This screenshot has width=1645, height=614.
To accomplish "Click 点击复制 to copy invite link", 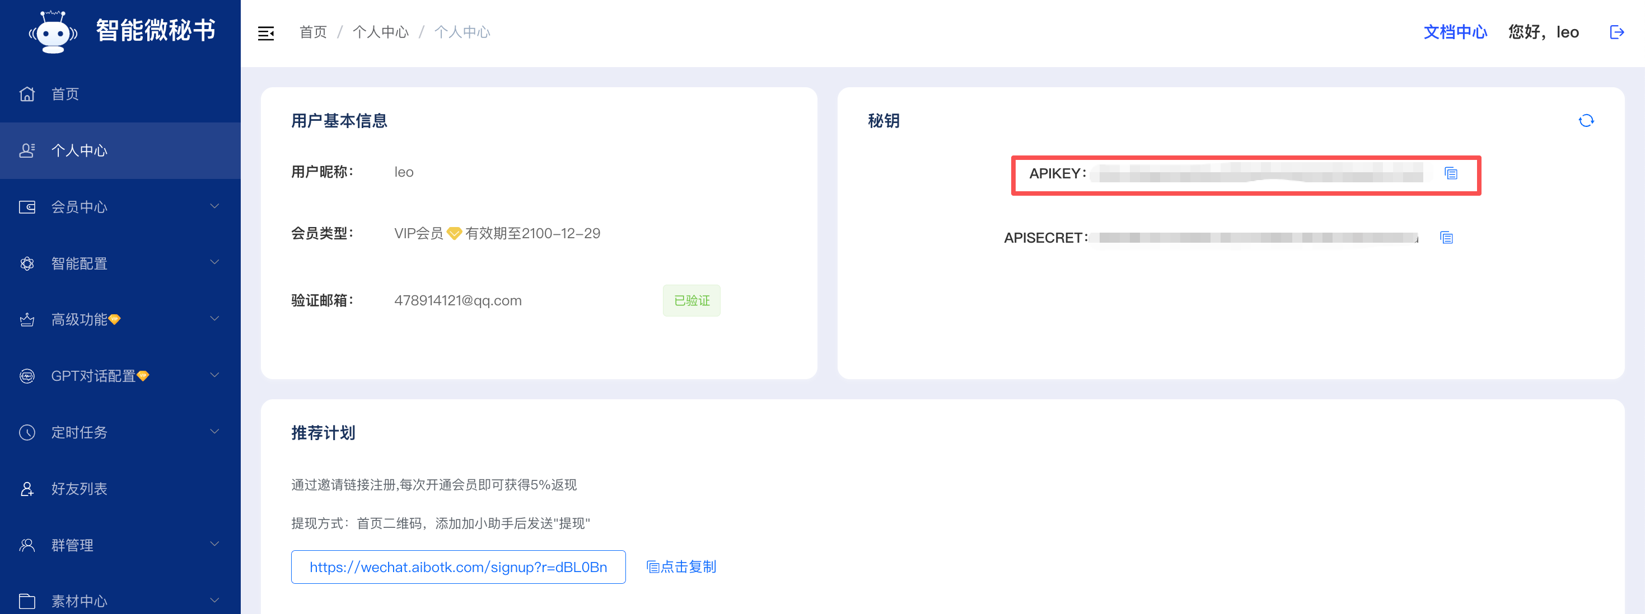I will [681, 567].
